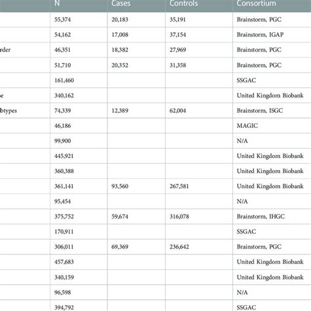Click the N value 445,921
Viewport: 311px width, 311px height.
pyautogui.click(x=64, y=156)
